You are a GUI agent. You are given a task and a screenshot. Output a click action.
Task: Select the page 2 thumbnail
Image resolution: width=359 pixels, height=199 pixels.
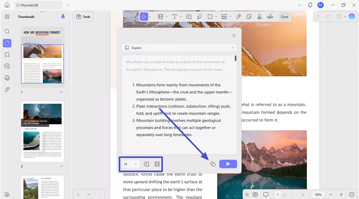click(x=42, y=132)
